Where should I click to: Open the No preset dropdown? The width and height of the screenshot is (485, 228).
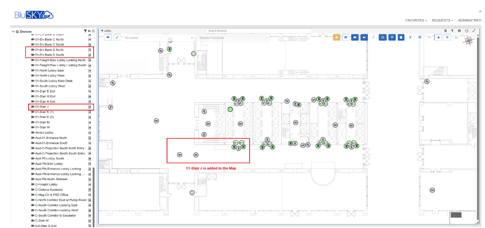[158, 38]
